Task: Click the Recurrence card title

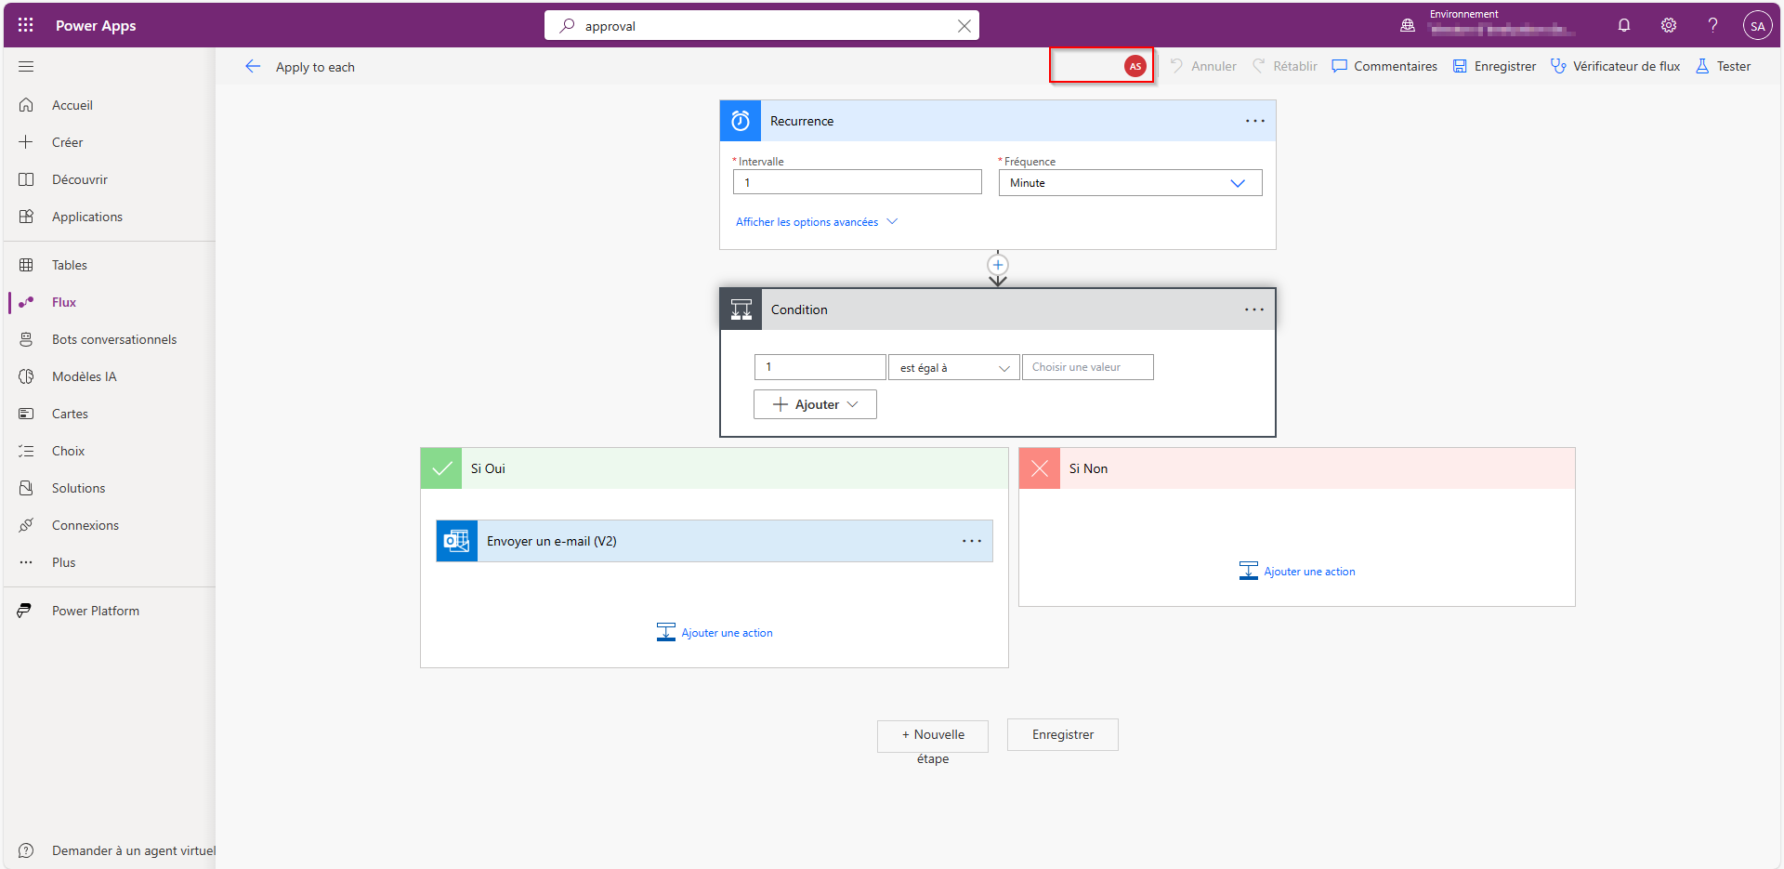Action: click(x=802, y=121)
